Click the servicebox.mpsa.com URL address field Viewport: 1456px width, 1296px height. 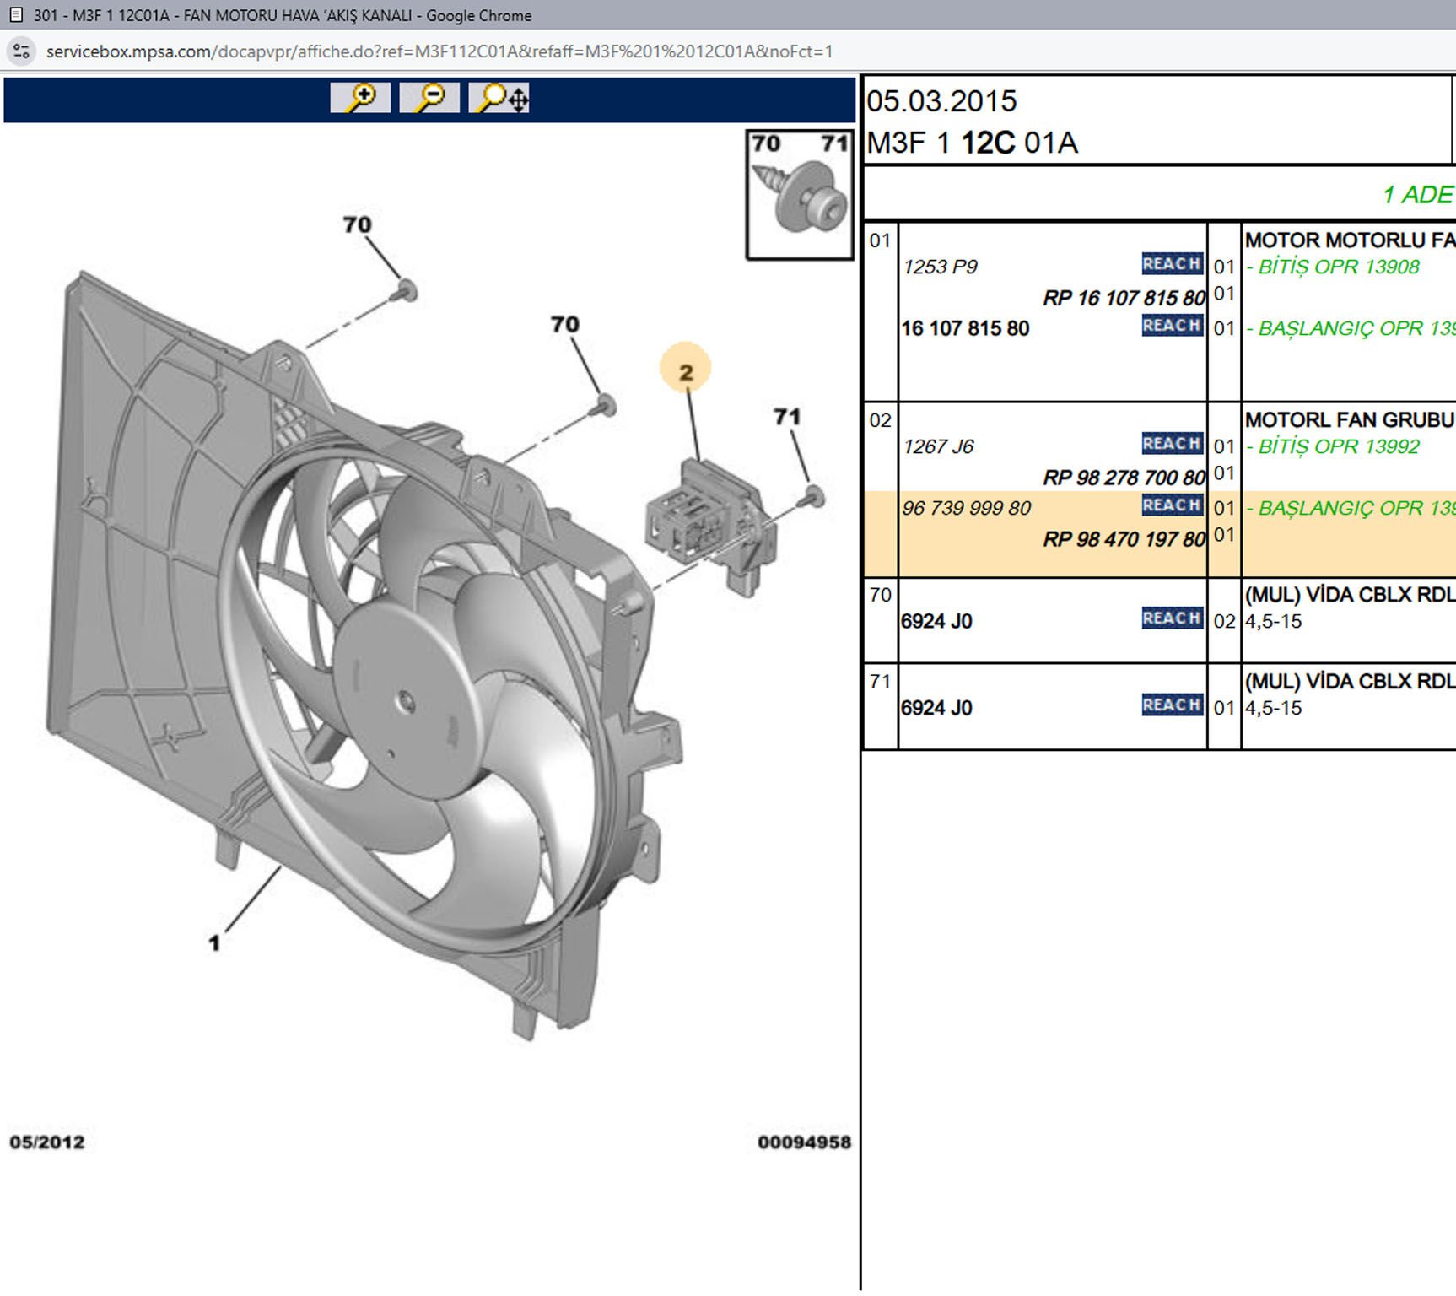point(439,51)
